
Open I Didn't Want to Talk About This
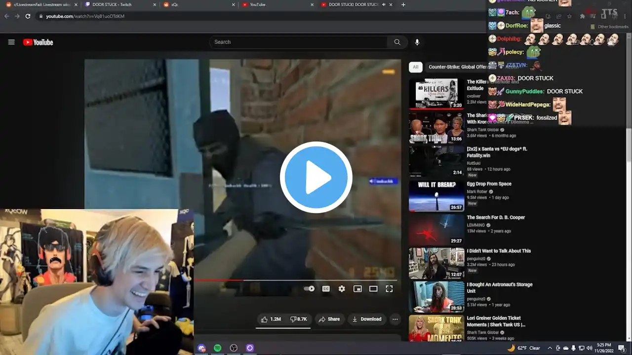pyautogui.click(x=499, y=251)
